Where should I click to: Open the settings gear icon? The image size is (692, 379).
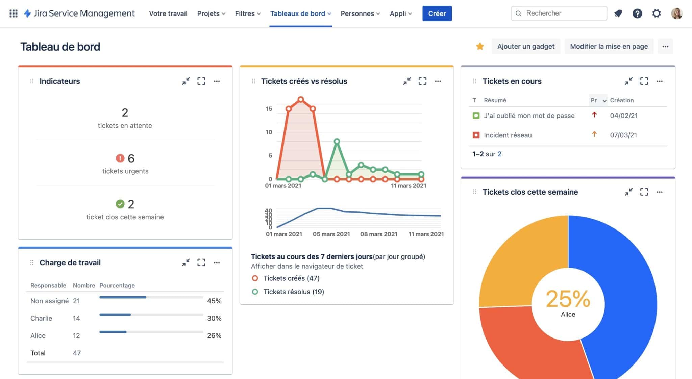pyautogui.click(x=656, y=13)
